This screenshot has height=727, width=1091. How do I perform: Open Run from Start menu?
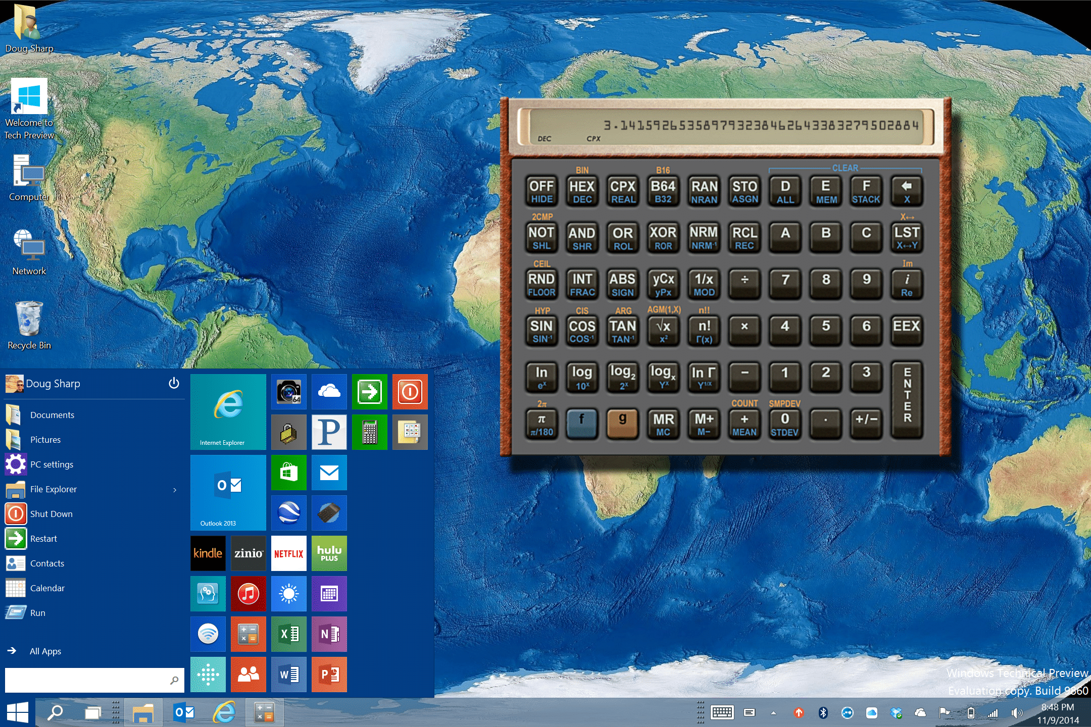[94, 613]
